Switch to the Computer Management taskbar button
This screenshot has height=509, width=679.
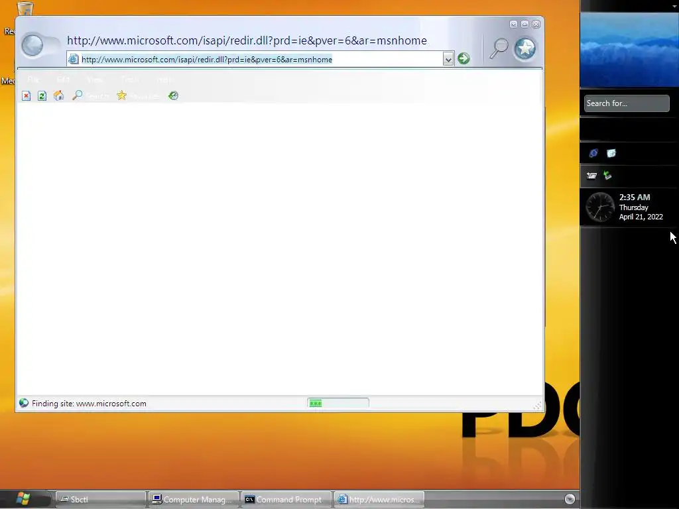pos(194,500)
